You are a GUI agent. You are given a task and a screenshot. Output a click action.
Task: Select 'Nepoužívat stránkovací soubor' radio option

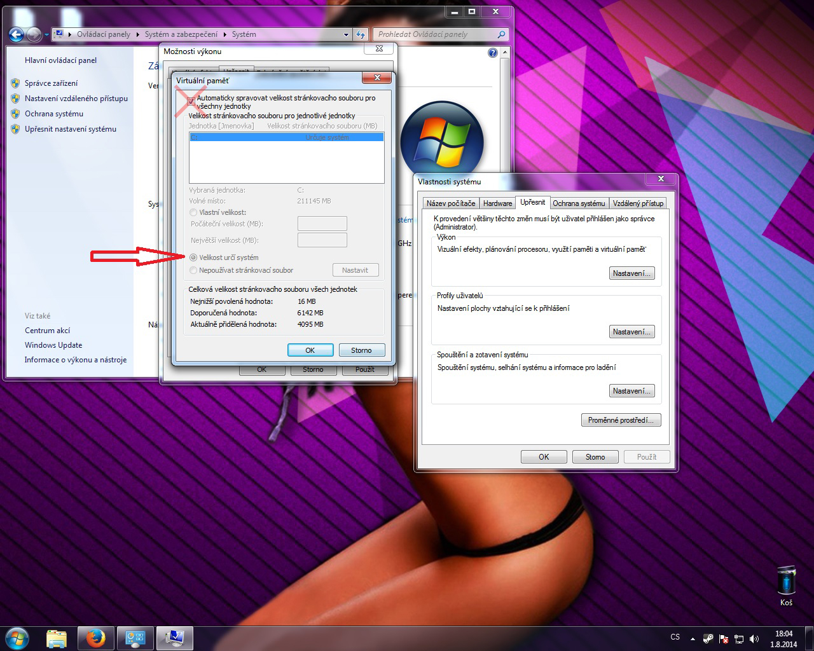194,270
